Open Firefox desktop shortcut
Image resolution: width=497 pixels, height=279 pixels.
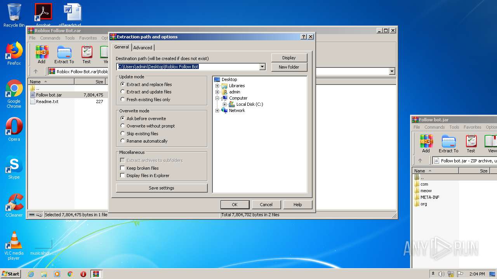(14, 53)
